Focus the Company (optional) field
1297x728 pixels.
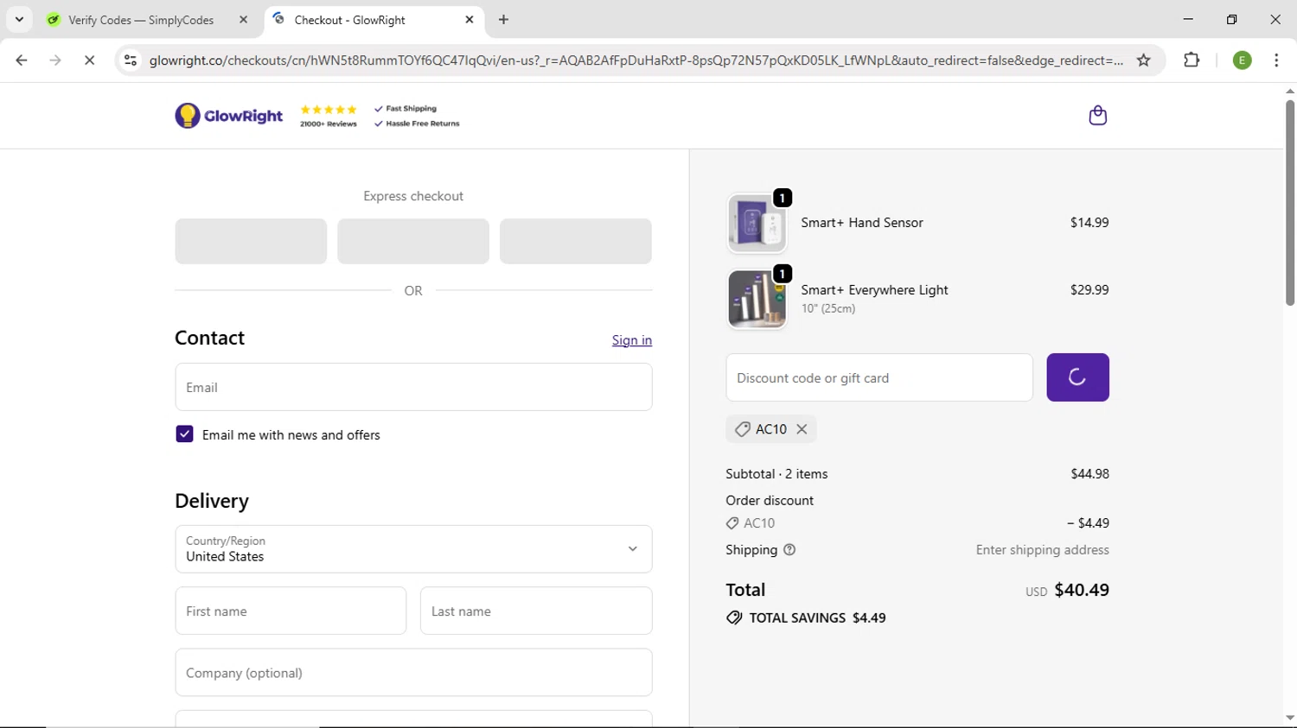413,673
